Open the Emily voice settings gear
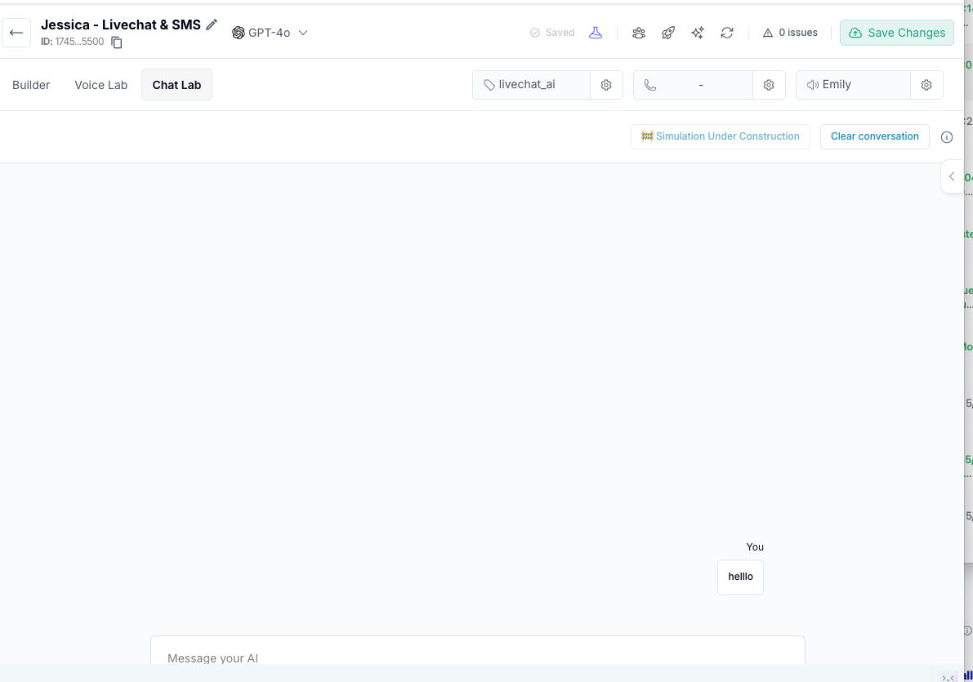 pos(926,84)
